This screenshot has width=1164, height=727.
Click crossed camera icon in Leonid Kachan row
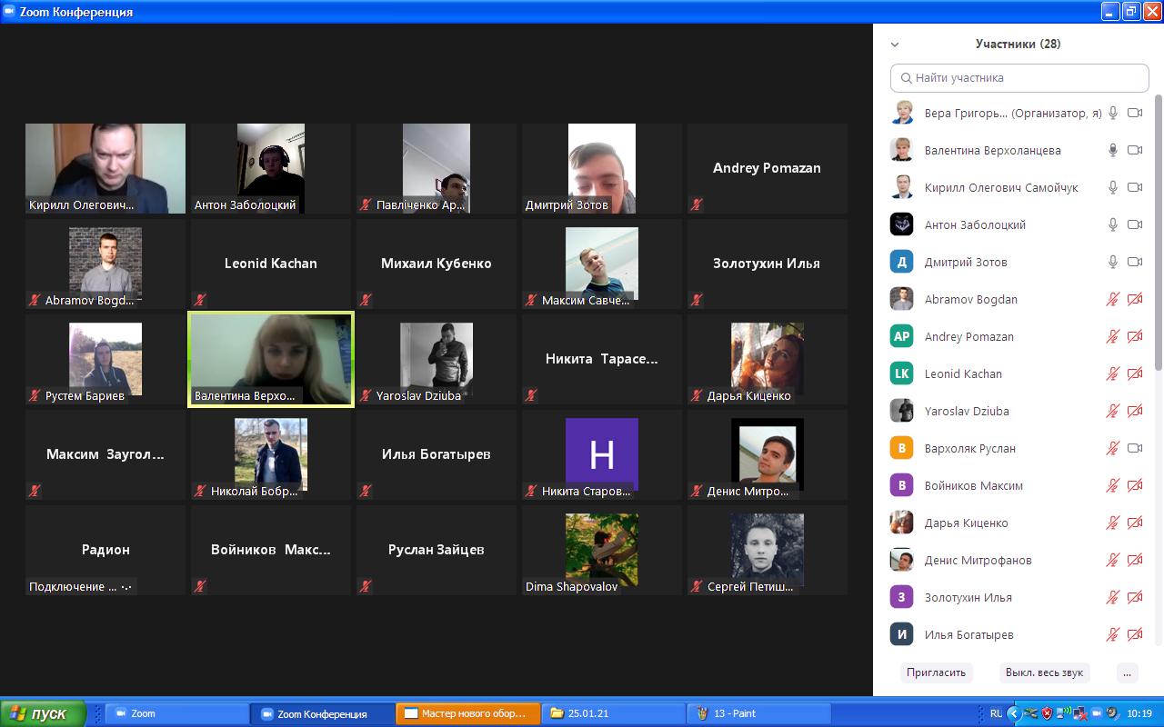tap(1135, 373)
